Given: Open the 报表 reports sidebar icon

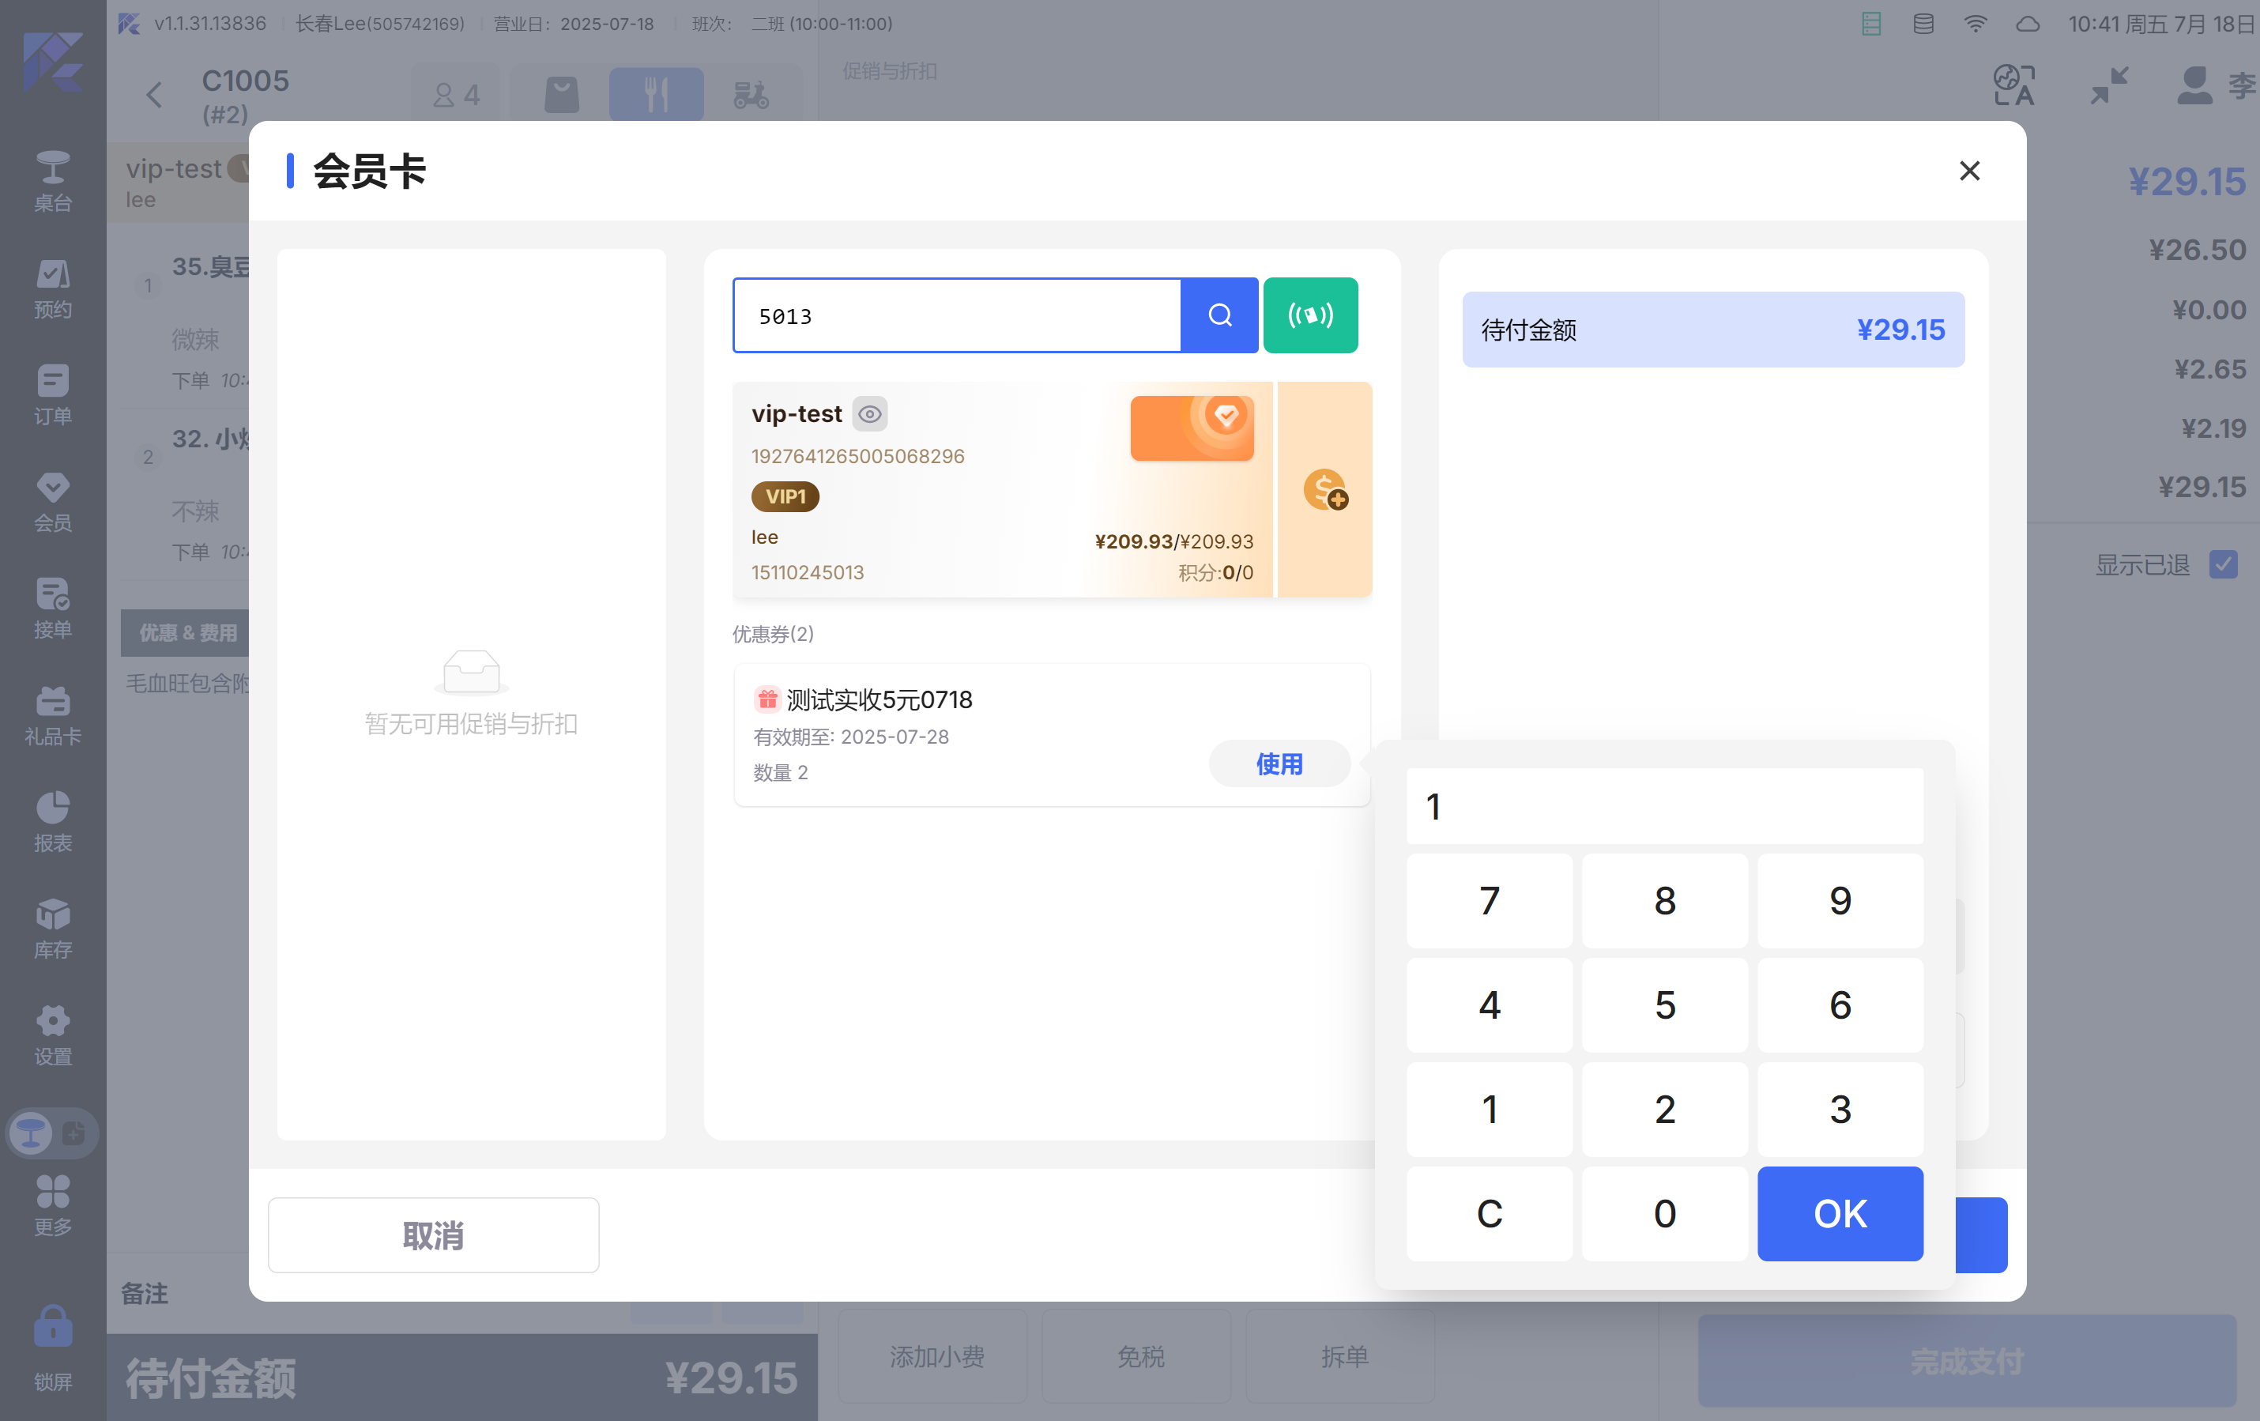Looking at the screenshot, I should pyautogui.click(x=53, y=821).
